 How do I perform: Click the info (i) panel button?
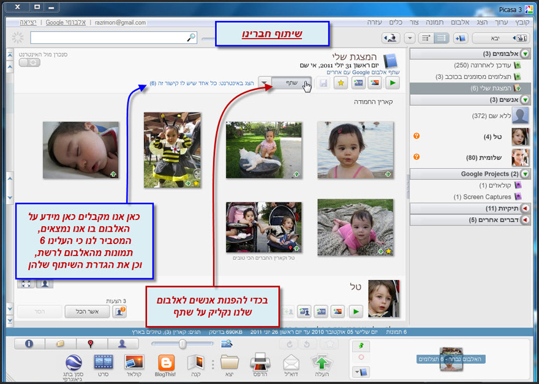[29, 344]
